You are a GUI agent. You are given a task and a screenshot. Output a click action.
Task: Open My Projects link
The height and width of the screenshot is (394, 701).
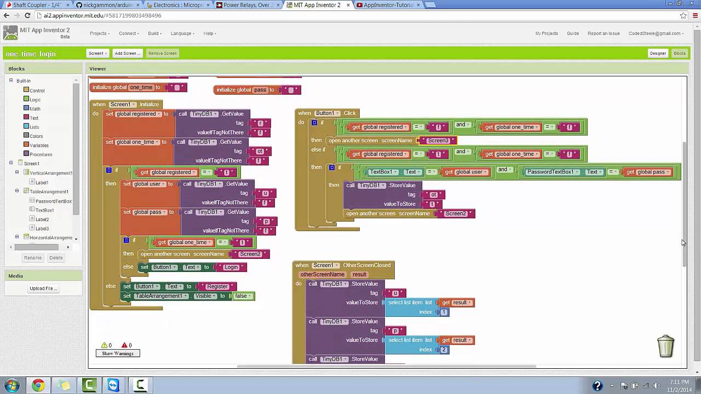[547, 33]
